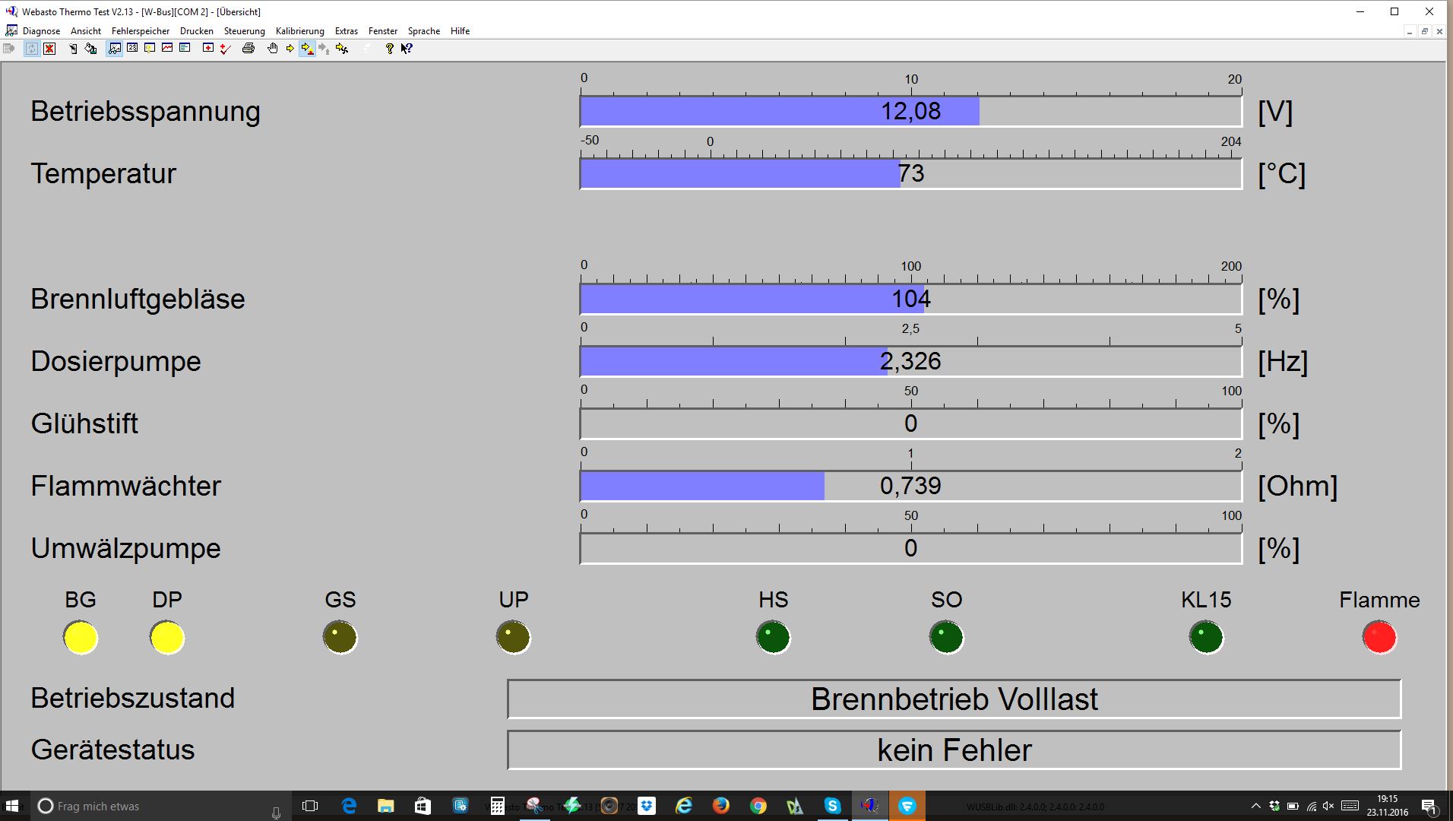The height and width of the screenshot is (821, 1453).
Task: Click the Gerätestatus field showing kein Fehler
Action: coord(954,750)
